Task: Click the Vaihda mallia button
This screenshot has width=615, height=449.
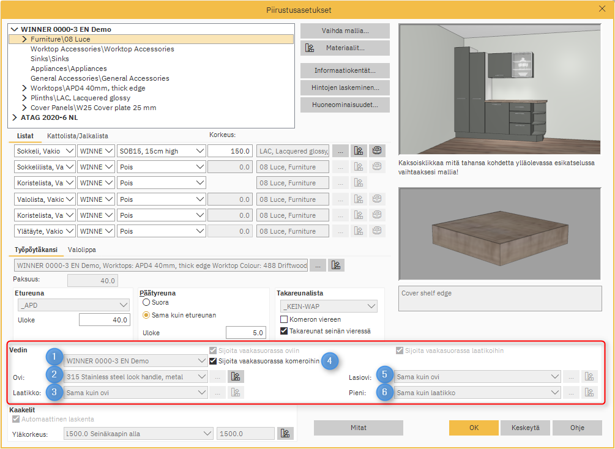Action: pos(345,31)
